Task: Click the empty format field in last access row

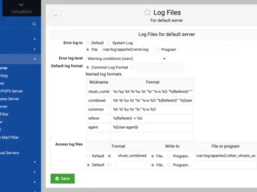Action: (133, 165)
